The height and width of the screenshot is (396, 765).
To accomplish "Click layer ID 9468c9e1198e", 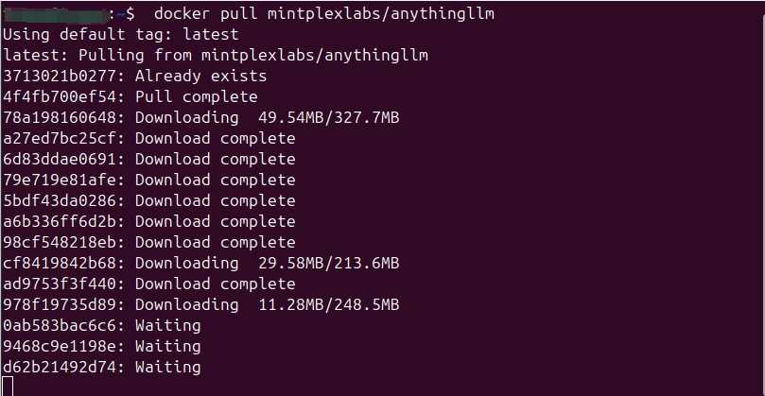I will (x=62, y=346).
